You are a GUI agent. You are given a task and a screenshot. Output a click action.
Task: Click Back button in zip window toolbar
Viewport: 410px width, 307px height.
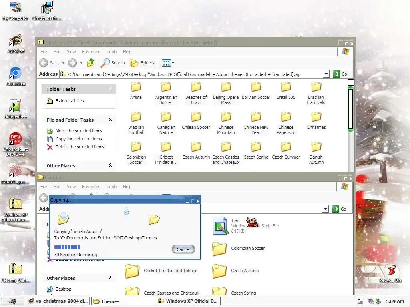tap(49, 63)
